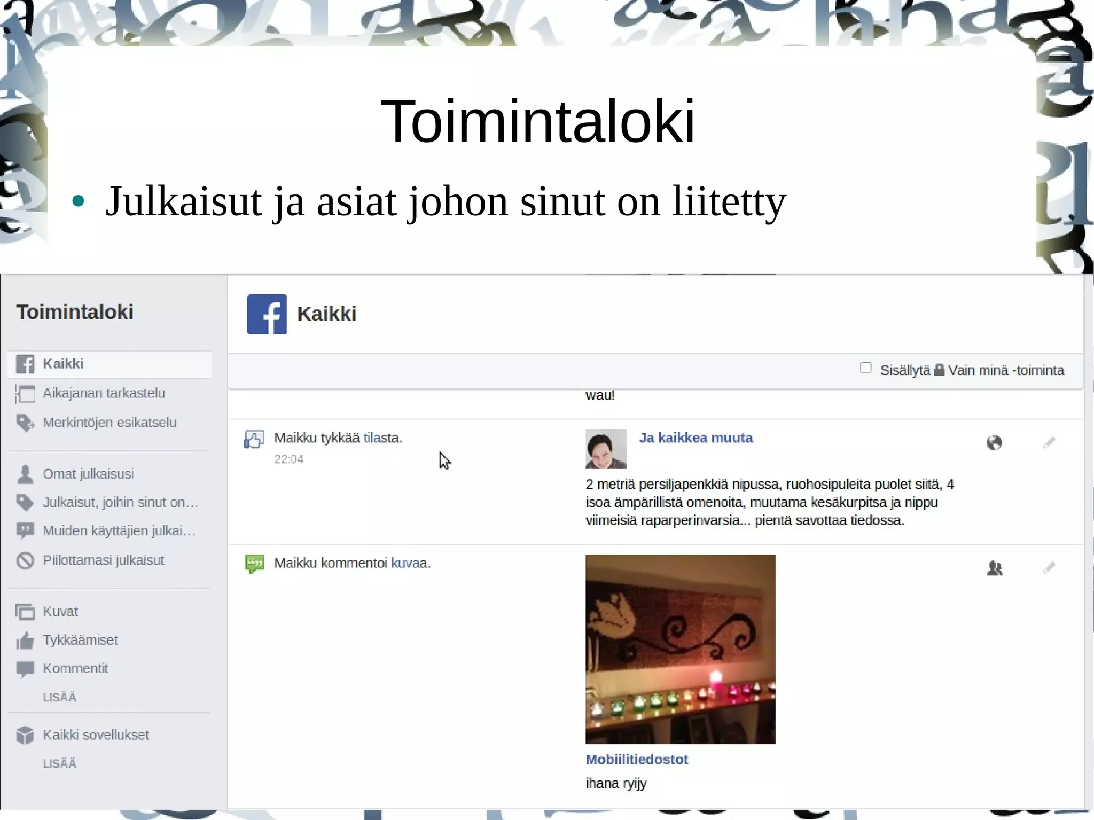Open the Tykkäämiset filter

[80, 641]
